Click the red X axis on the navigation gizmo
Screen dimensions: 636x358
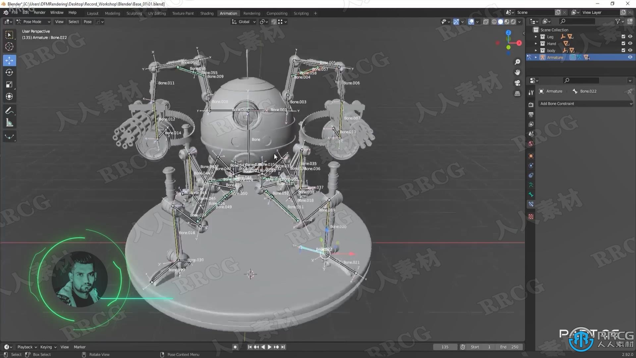point(519,43)
